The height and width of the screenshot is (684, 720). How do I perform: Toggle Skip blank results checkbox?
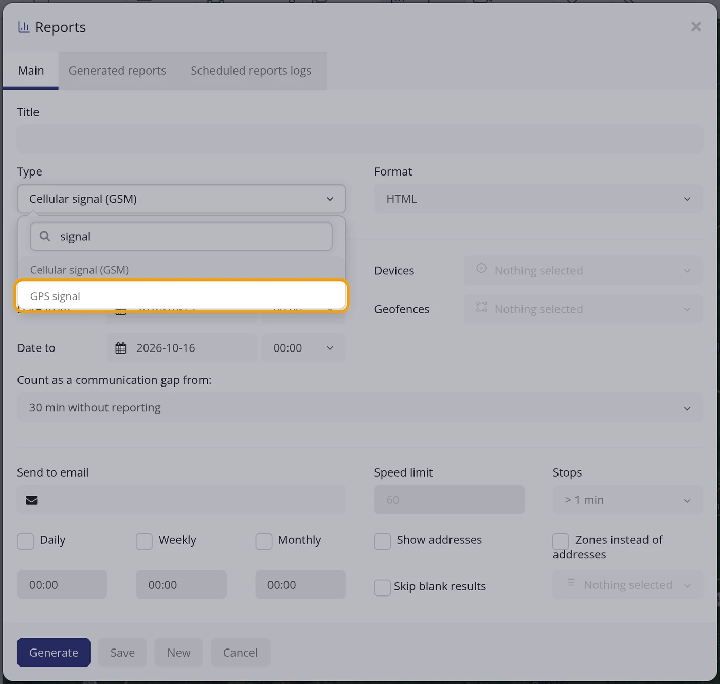pos(382,588)
